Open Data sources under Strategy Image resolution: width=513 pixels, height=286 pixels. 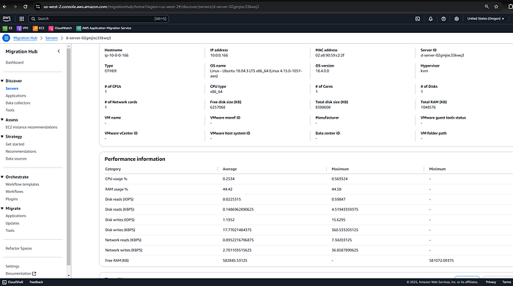pyautogui.click(x=16, y=159)
